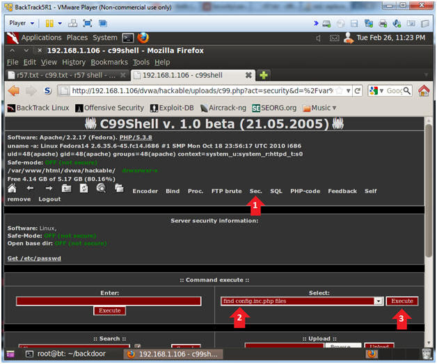Click c99shell refresh page icon
This screenshot has height=364, width=437.
[84, 188]
